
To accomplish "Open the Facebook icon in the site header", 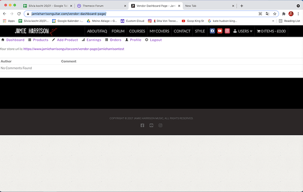I will point(212,31).
